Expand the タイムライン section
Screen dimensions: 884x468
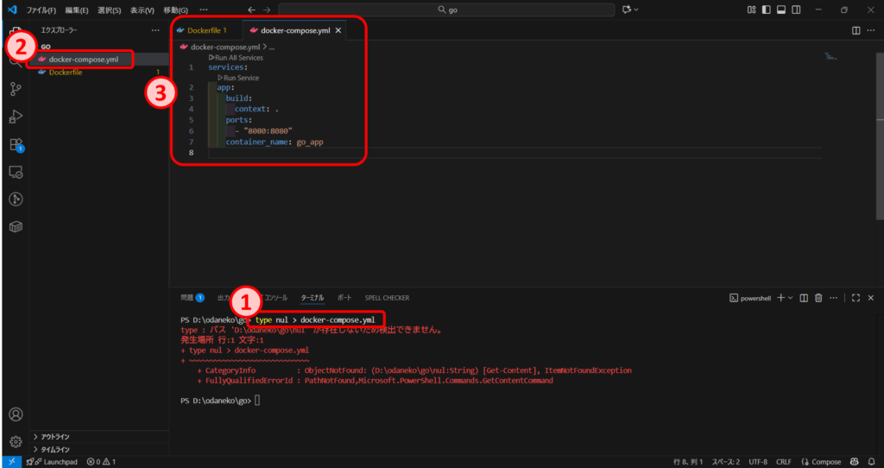click(55, 450)
